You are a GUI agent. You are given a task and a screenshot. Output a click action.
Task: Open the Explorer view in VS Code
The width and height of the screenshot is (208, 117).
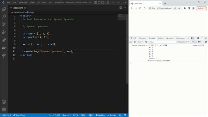pyautogui.click(x=4, y=9)
